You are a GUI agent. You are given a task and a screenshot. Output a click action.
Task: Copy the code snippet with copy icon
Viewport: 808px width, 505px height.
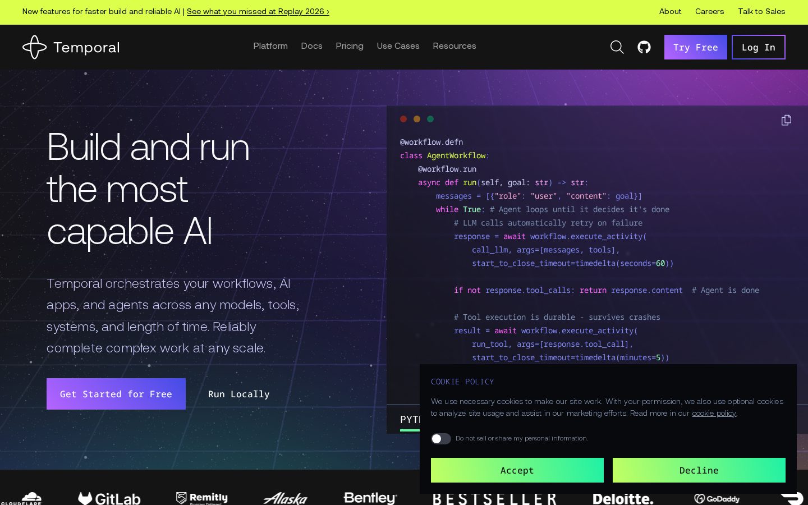coord(786,120)
